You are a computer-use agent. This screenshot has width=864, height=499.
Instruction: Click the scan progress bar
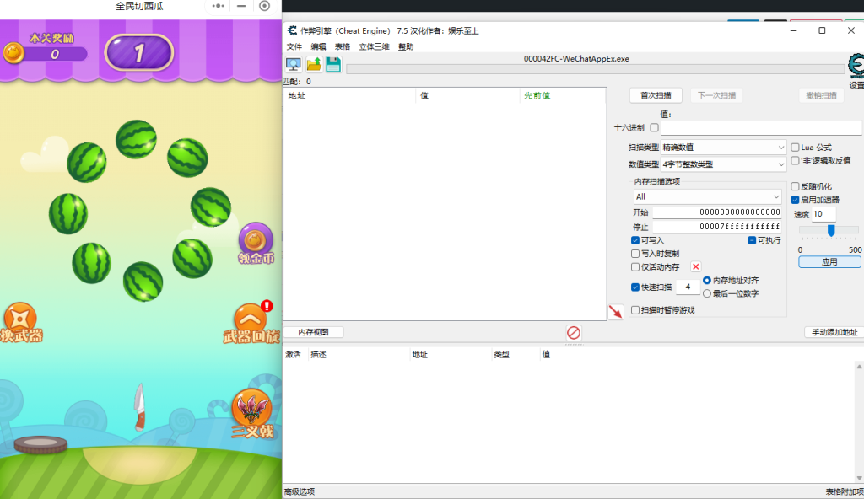pyautogui.click(x=595, y=69)
